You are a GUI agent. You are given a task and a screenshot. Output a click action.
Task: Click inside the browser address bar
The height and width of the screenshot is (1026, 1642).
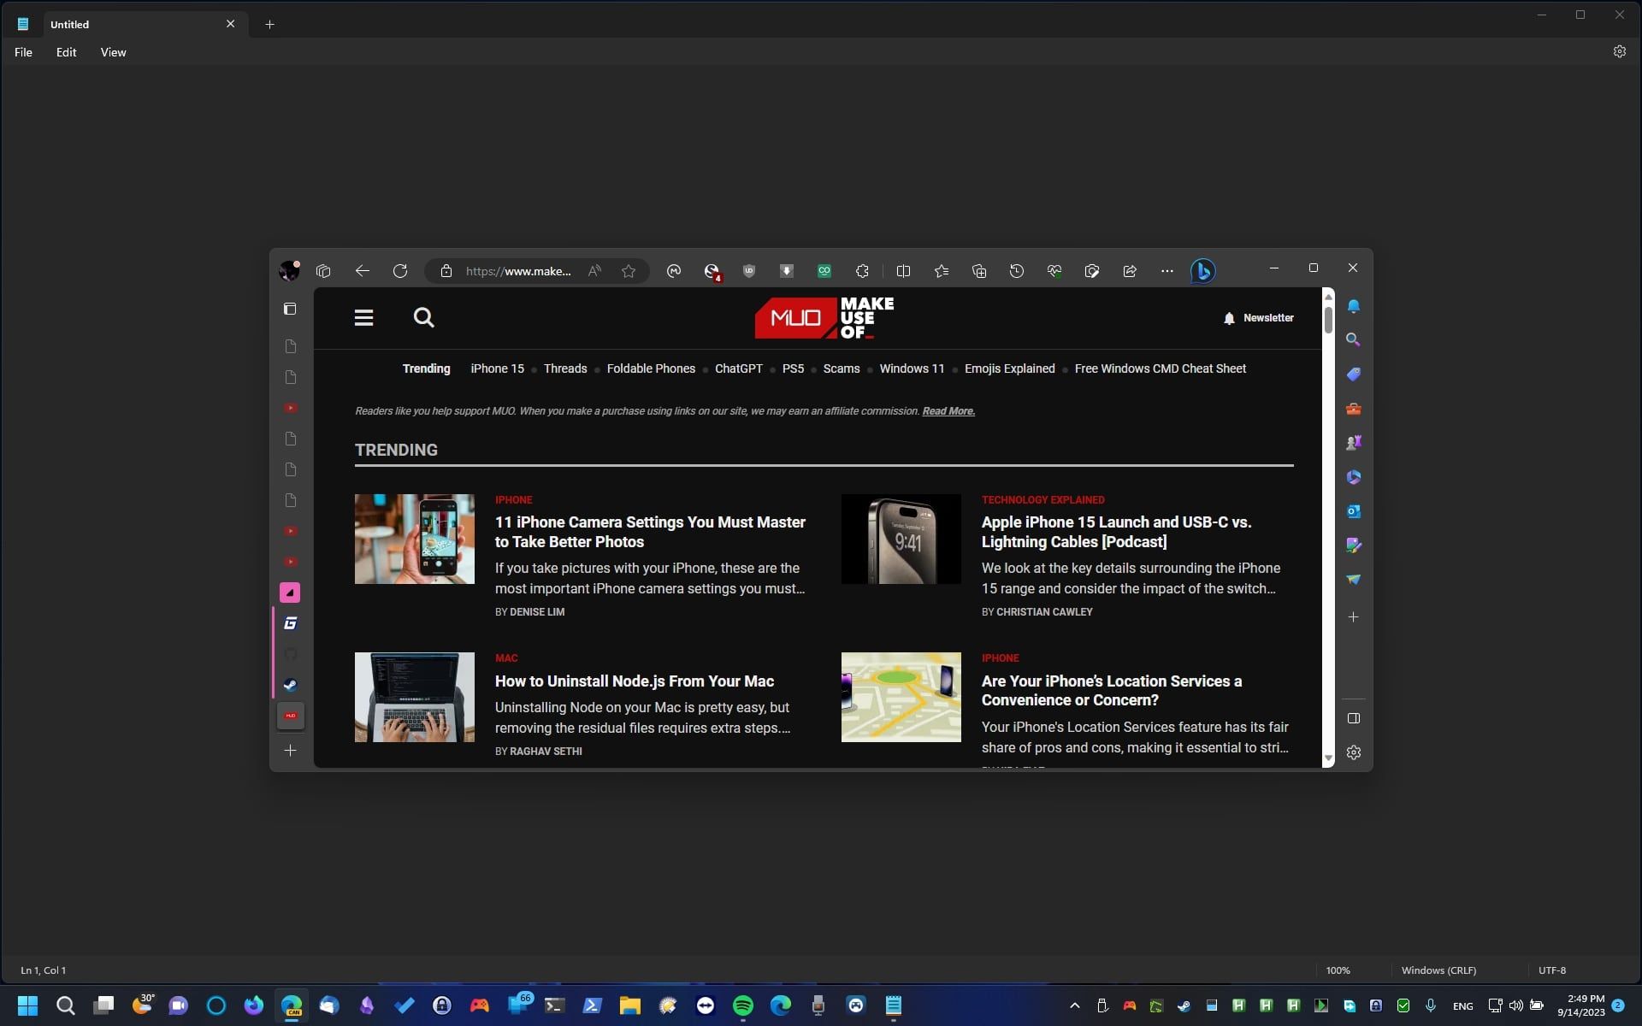click(x=517, y=271)
